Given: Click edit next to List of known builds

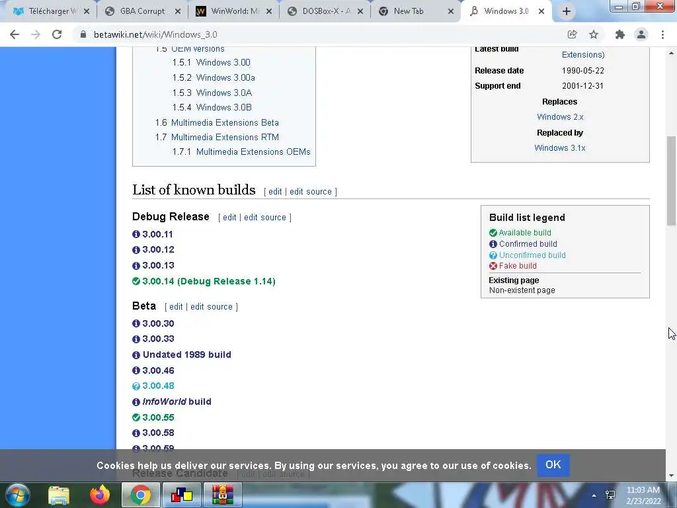Looking at the screenshot, I should pos(275,192).
